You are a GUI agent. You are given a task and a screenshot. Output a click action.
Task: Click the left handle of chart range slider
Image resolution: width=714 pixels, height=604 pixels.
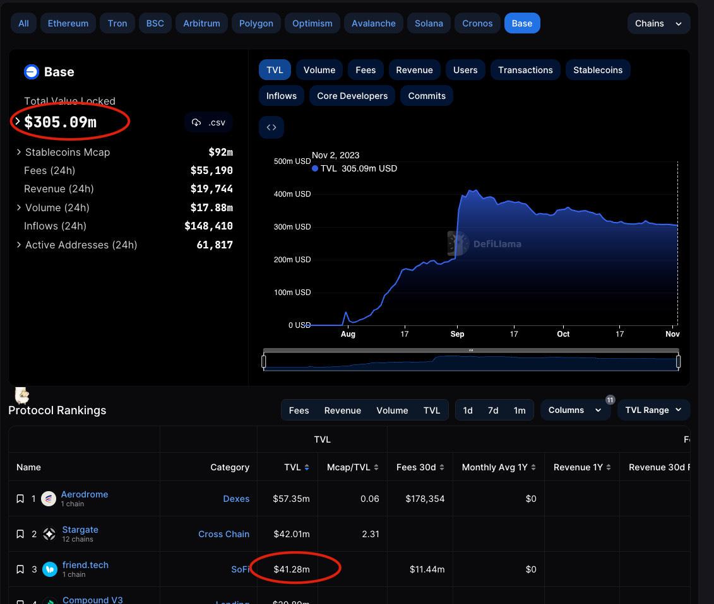pyautogui.click(x=264, y=362)
